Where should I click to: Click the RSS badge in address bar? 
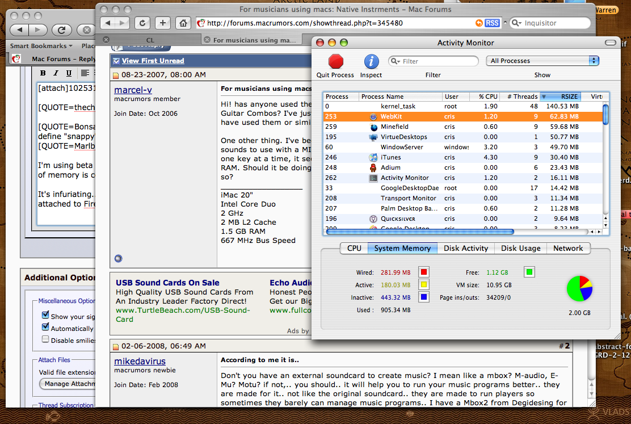click(x=492, y=23)
